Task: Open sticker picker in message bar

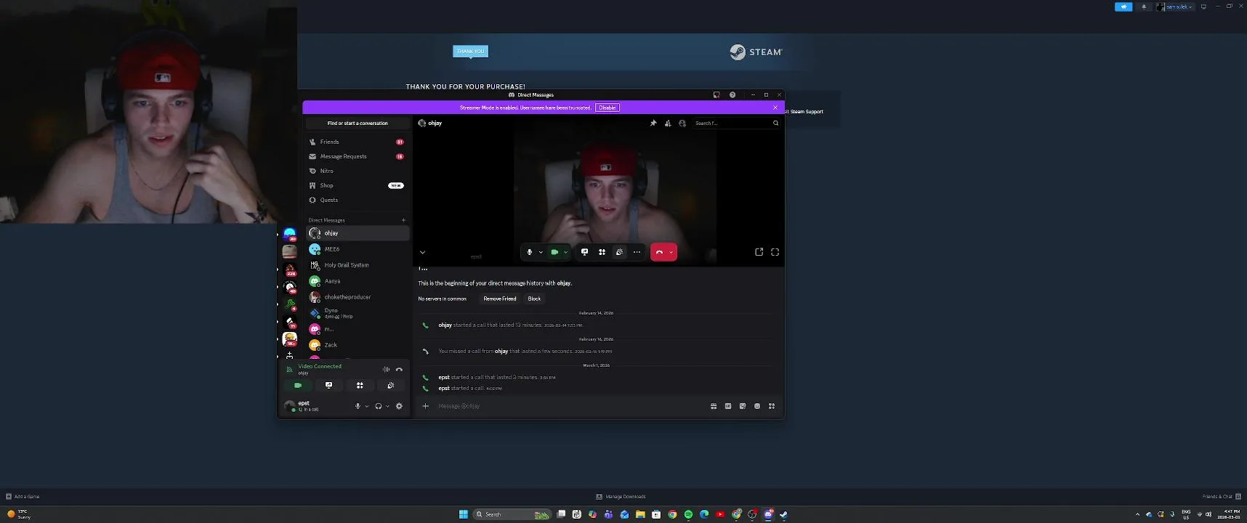Action: [743, 406]
